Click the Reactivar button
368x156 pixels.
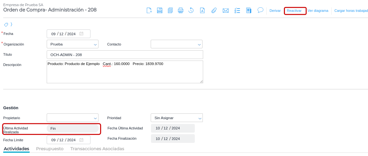[x=294, y=11]
